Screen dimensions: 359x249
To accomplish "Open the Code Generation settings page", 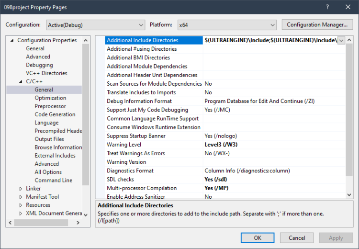I will click(x=55, y=114).
